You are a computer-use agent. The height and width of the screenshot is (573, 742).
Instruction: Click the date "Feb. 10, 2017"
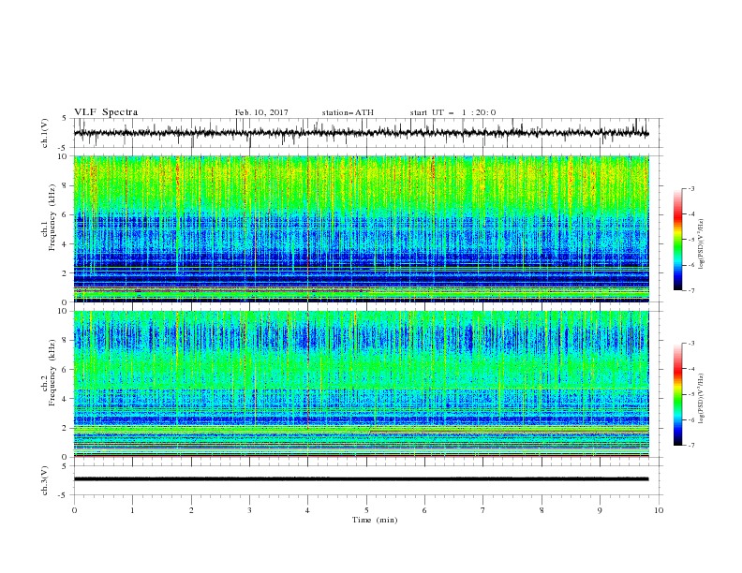tap(261, 112)
